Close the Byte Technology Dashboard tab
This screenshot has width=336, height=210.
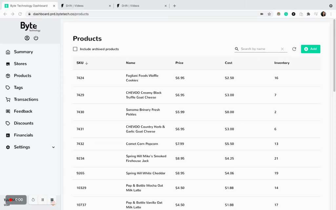(54, 6)
